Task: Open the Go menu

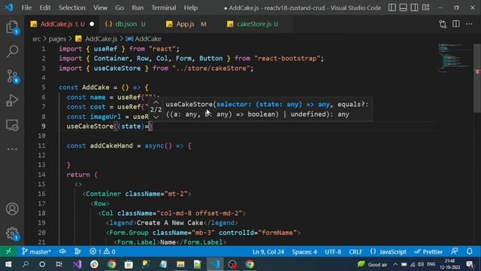Action: [x=119, y=8]
